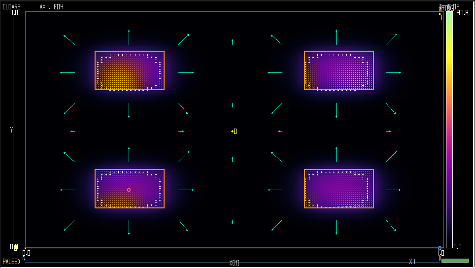The image size is (475, 268).
Task: Click the Y axis label
Action: [11, 130]
